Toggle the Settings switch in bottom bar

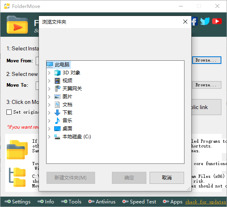pos(8,201)
